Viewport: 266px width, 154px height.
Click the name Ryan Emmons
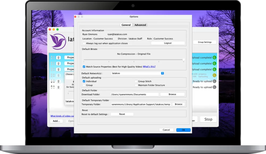click(90, 34)
